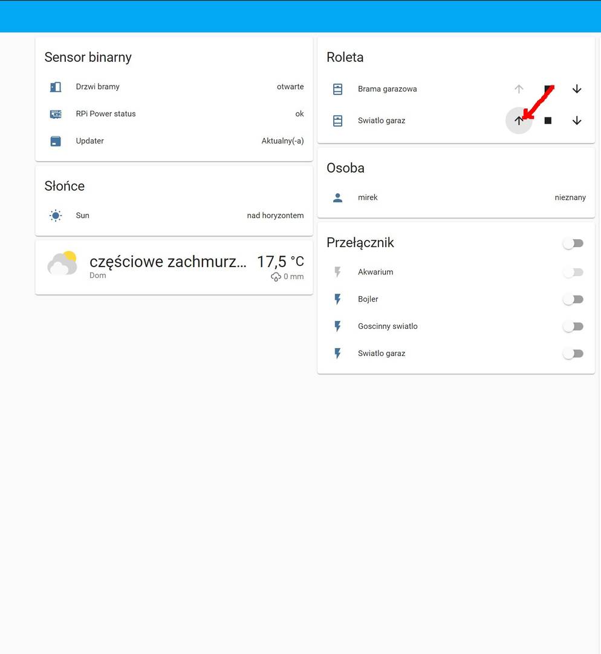Click the Osoba card title

[345, 168]
